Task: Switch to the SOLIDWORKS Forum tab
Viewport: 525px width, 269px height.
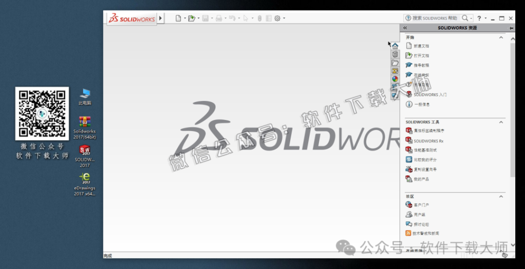Action: (395, 96)
